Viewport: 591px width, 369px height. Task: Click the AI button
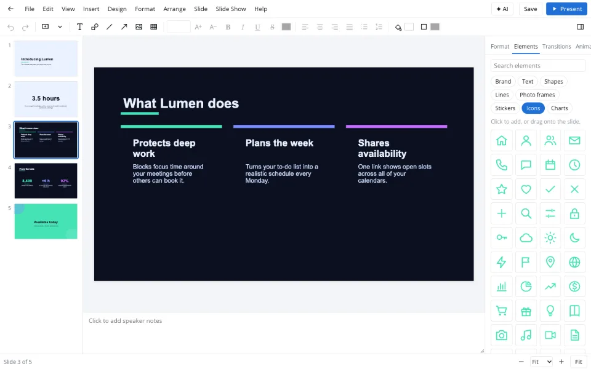coord(502,9)
